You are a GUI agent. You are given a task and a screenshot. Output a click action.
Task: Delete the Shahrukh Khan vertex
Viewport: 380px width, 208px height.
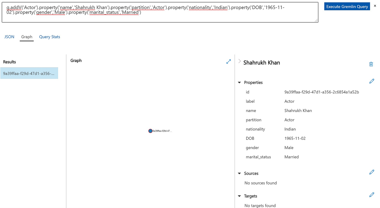pyautogui.click(x=371, y=64)
